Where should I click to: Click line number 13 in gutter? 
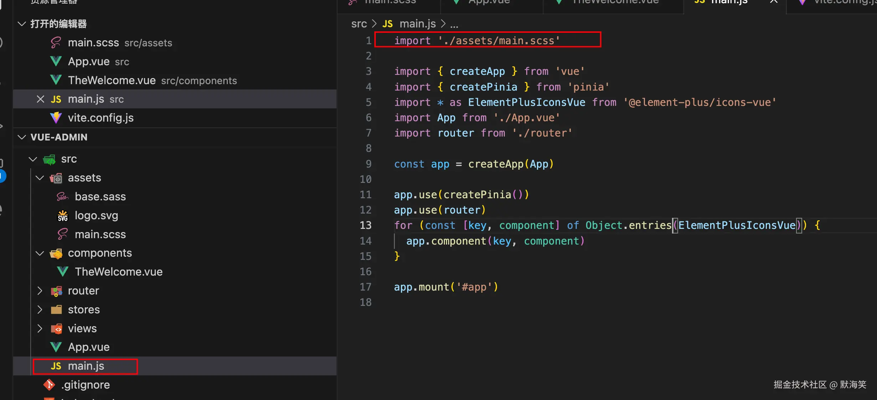point(365,225)
